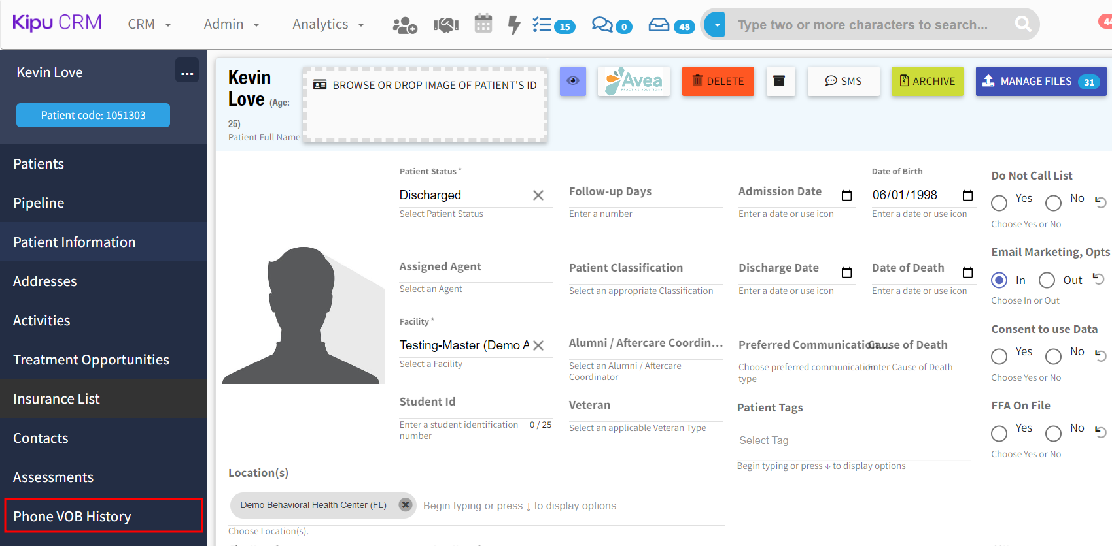Open chat messages icon with badge 0

pos(611,25)
